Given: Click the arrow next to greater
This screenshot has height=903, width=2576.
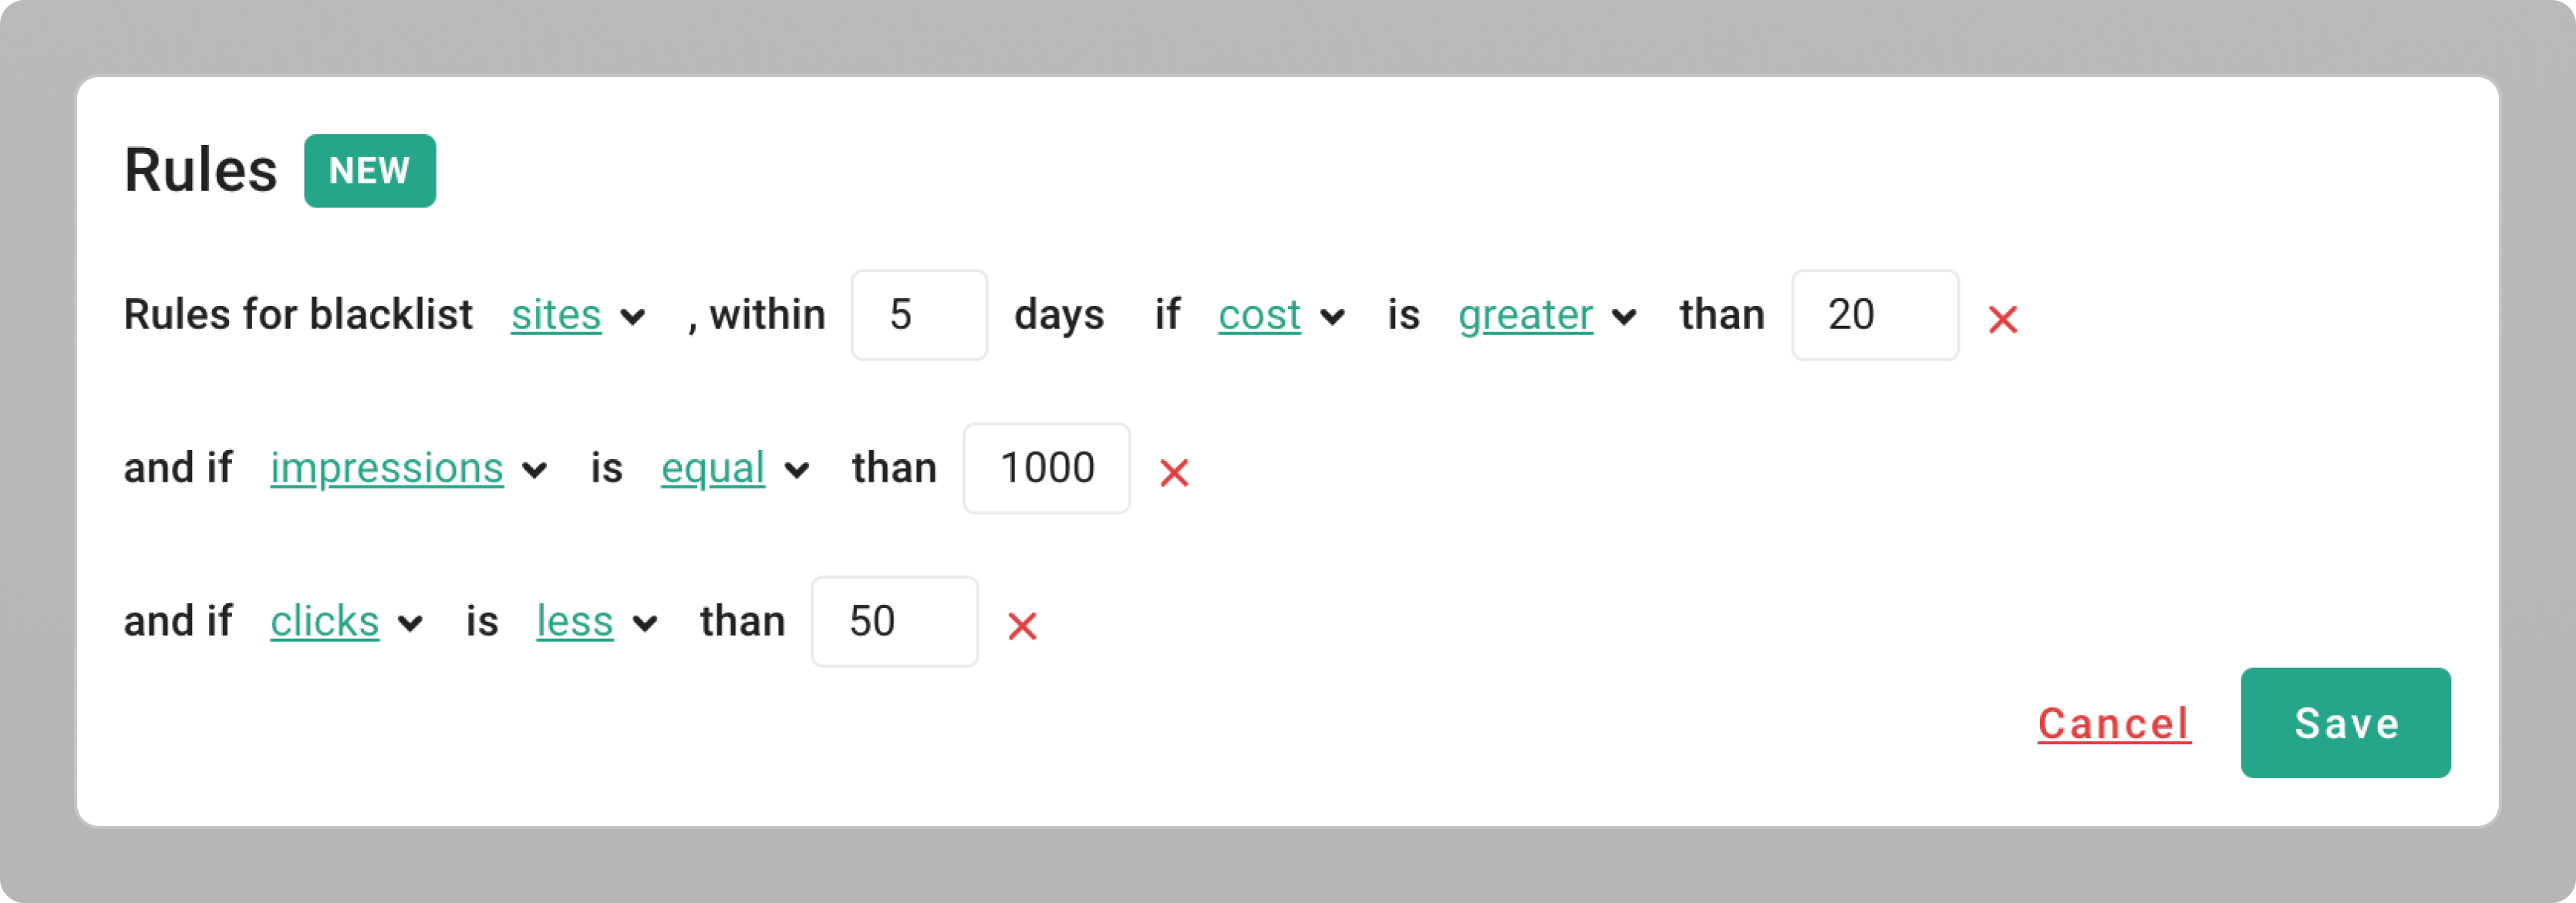Looking at the screenshot, I should [1624, 317].
